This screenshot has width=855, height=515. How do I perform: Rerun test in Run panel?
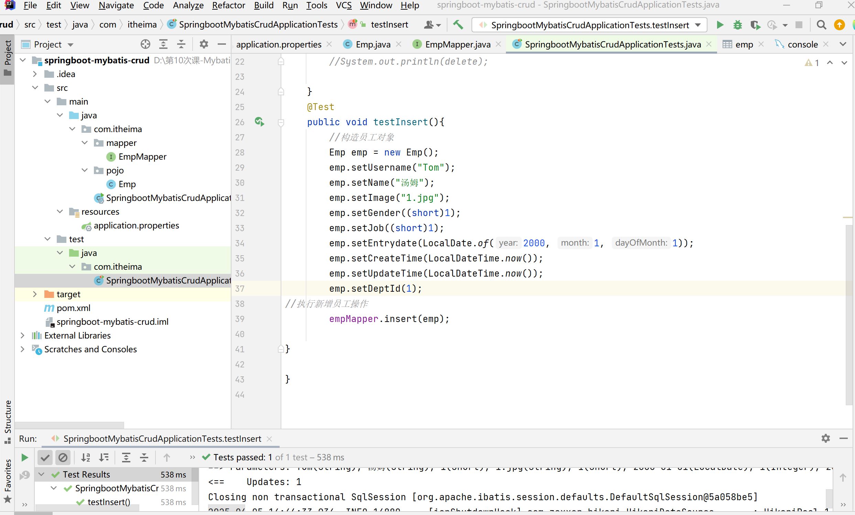click(25, 458)
